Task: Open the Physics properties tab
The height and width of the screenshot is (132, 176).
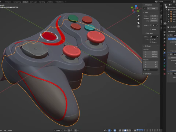Action: click(x=165, y=59)
